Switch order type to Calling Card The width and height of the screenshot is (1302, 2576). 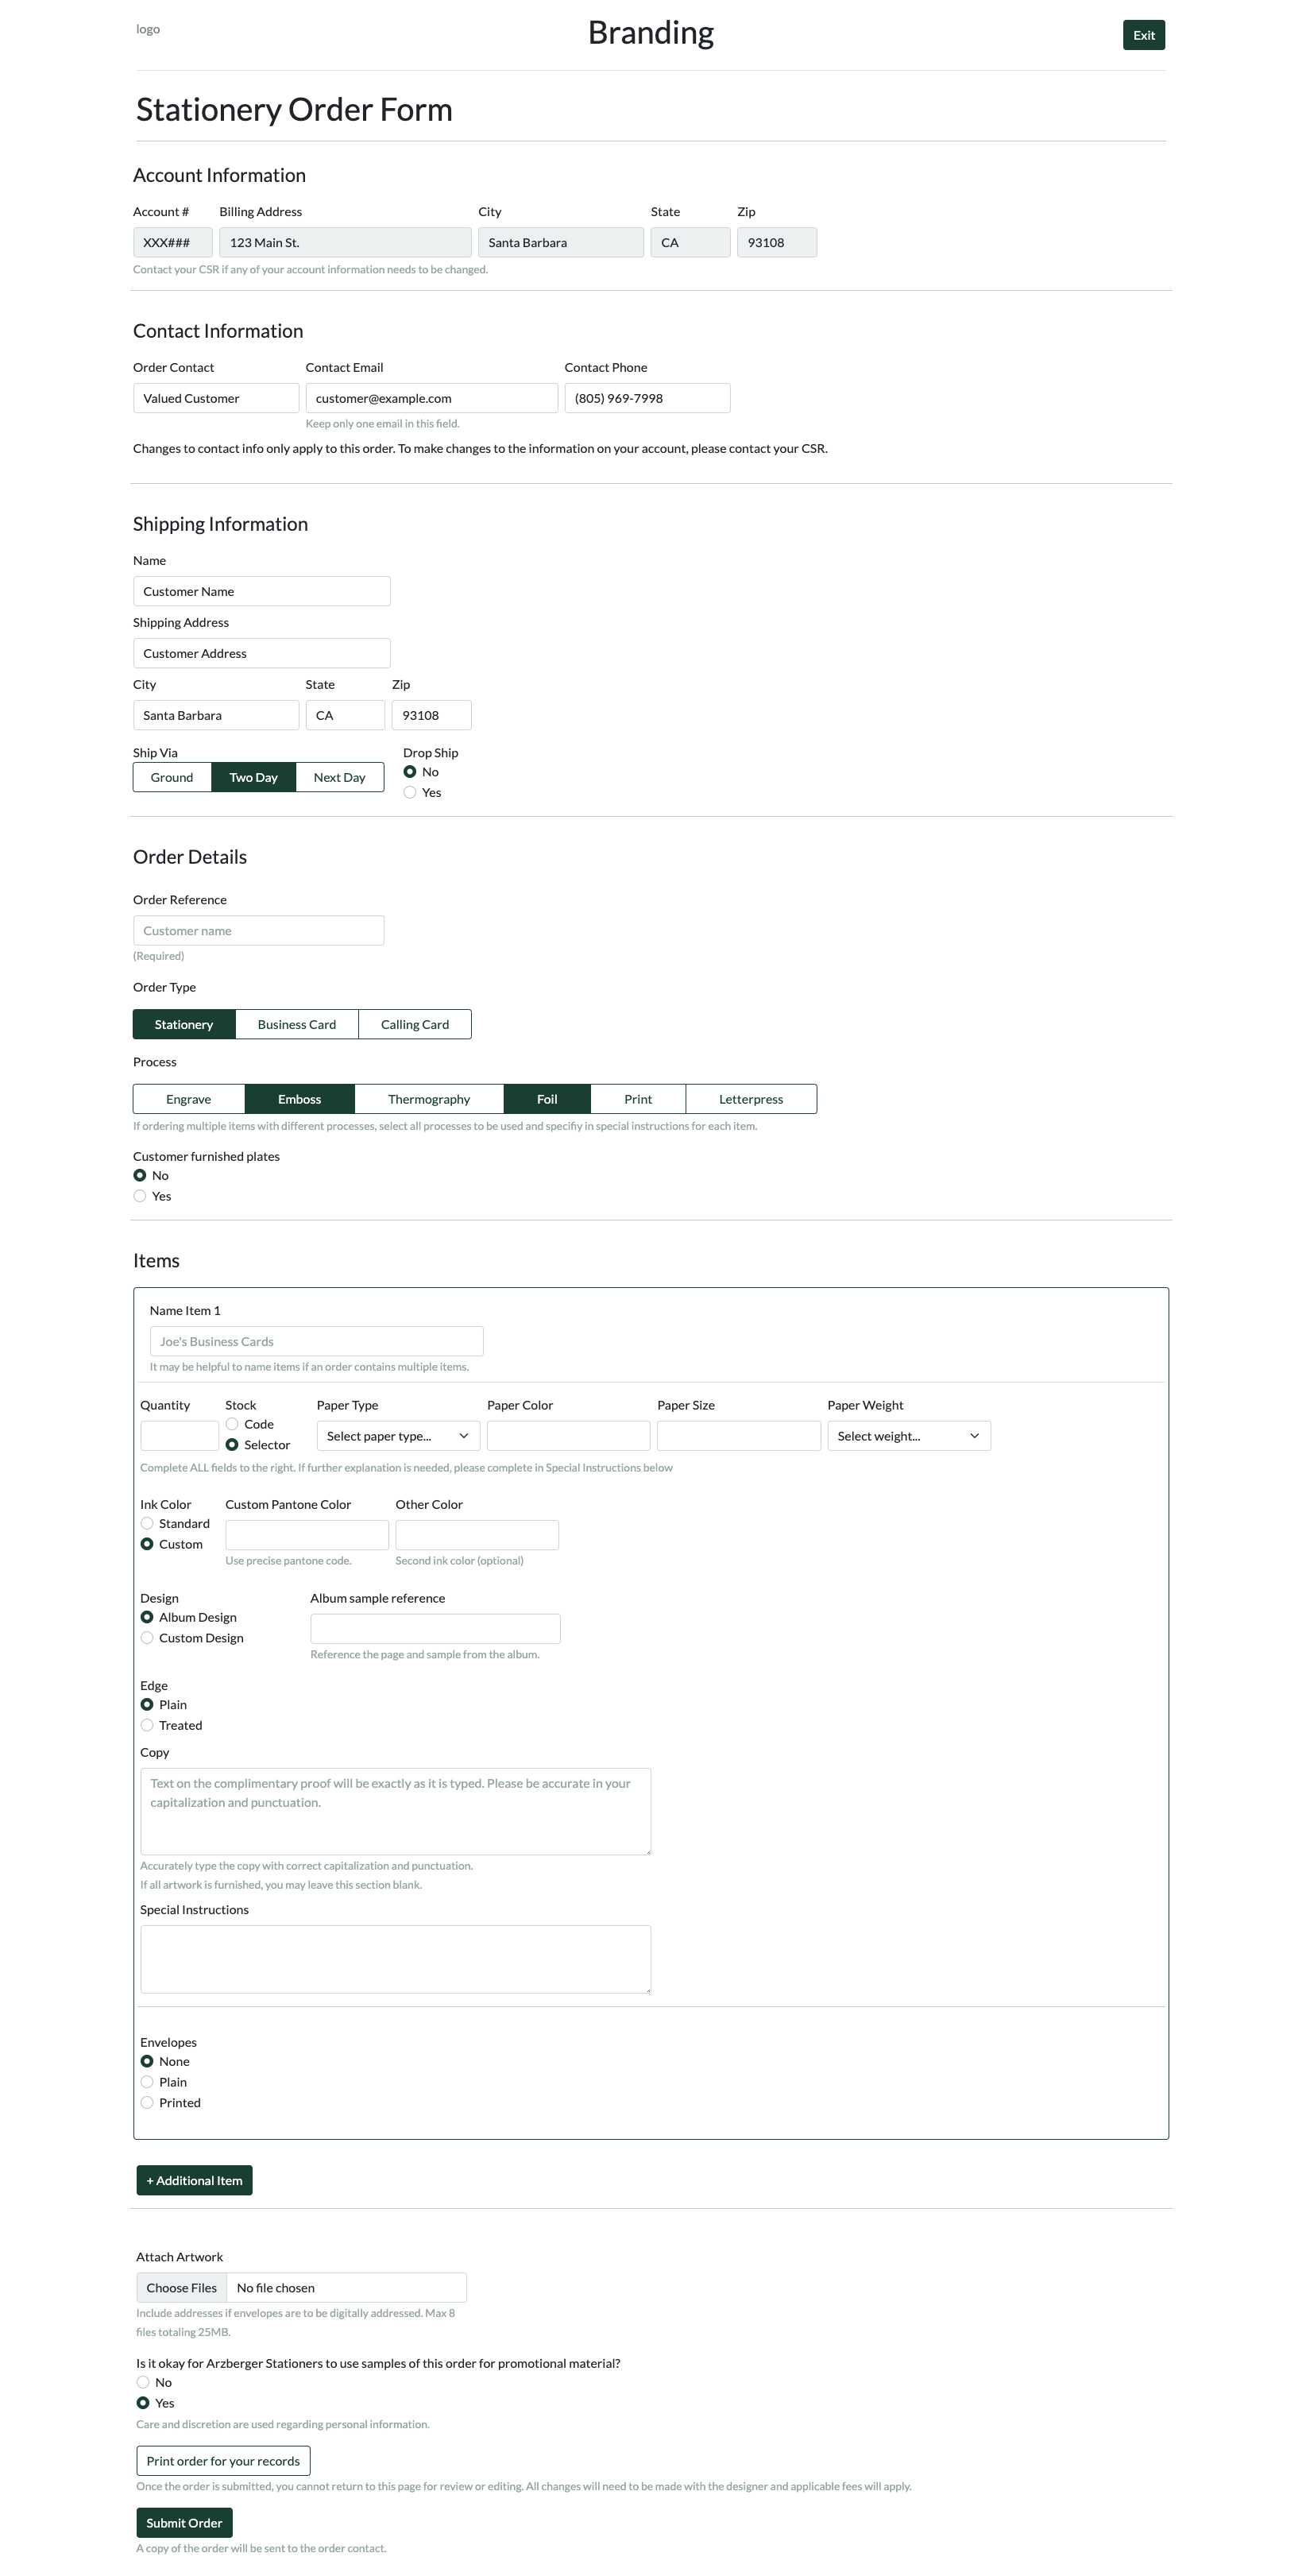(414, 1024)
